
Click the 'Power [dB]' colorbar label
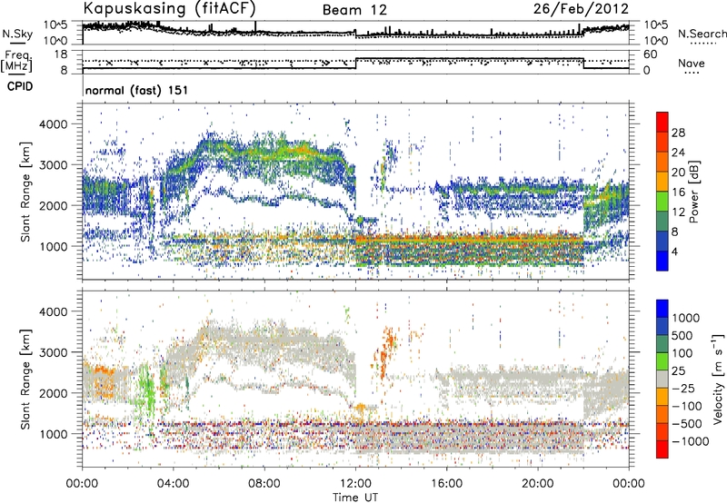(693, 192)
